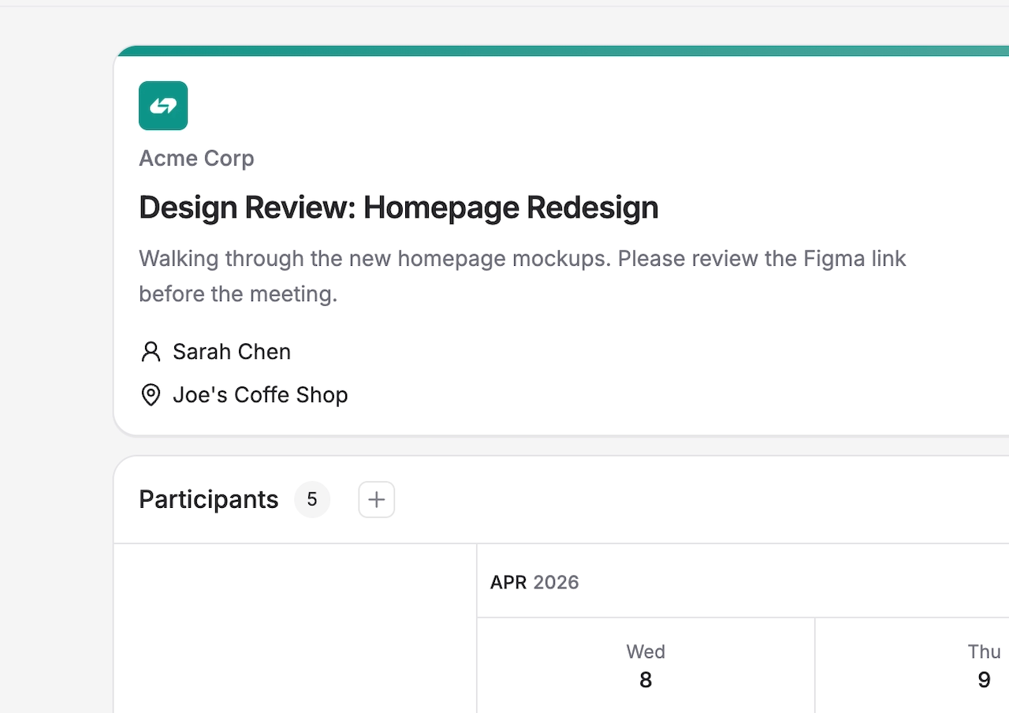The width and height of the screenshot is (1009, 713).
Task: Select date number 9 in the calendar
Action: (x=984, y=680)
